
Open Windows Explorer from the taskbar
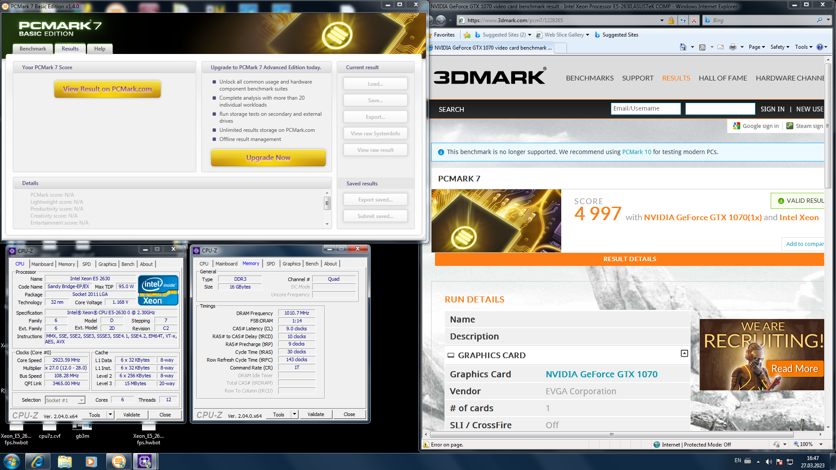point(64,461)
